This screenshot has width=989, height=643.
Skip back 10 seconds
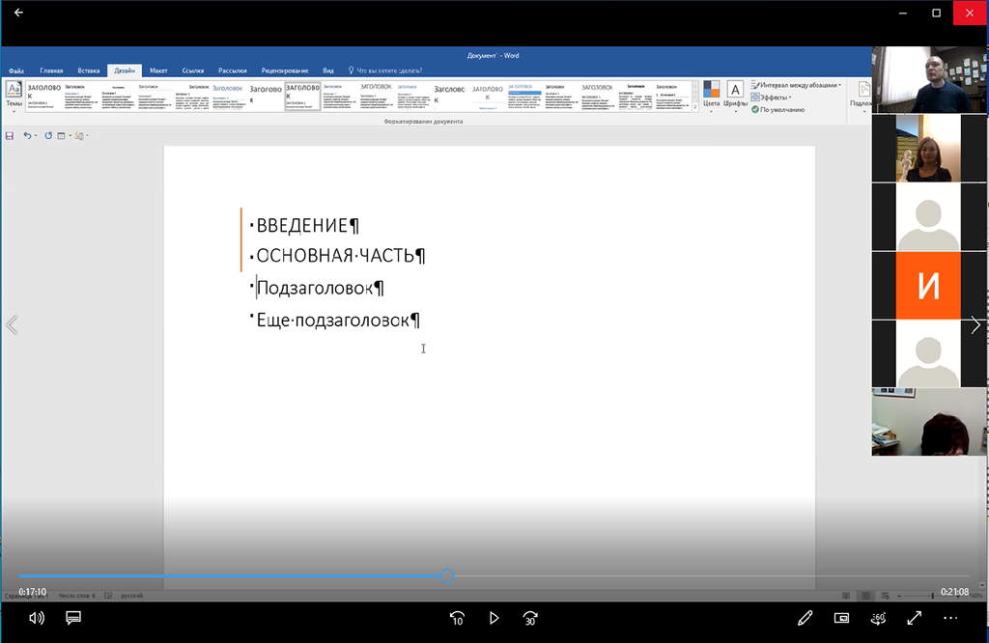point(457,619)
